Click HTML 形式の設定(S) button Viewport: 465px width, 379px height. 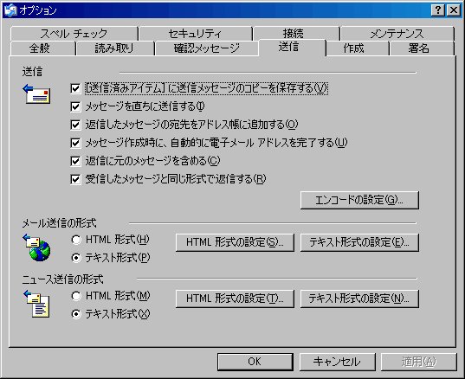(235, 242)
